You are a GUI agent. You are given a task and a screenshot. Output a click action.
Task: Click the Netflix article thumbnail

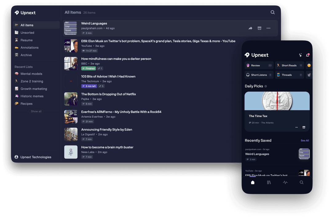(x=71, y=99)
